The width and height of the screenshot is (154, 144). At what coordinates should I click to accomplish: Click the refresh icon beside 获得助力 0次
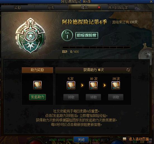coord(128,70)
